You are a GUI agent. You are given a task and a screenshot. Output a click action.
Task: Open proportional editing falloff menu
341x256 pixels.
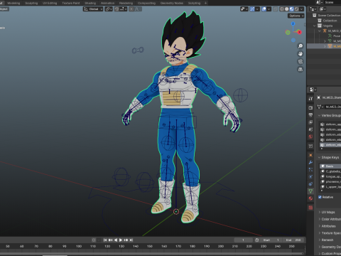click(x=138, y=9)
